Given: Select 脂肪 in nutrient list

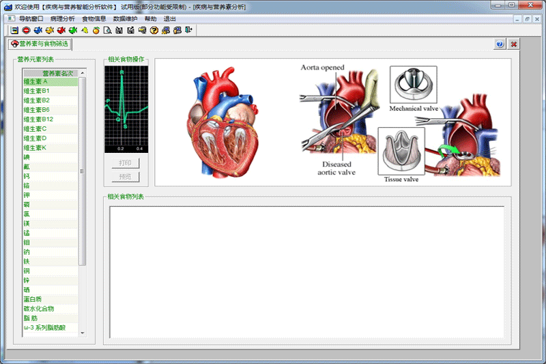Looking at the screenshot, I should pos(51,318).
